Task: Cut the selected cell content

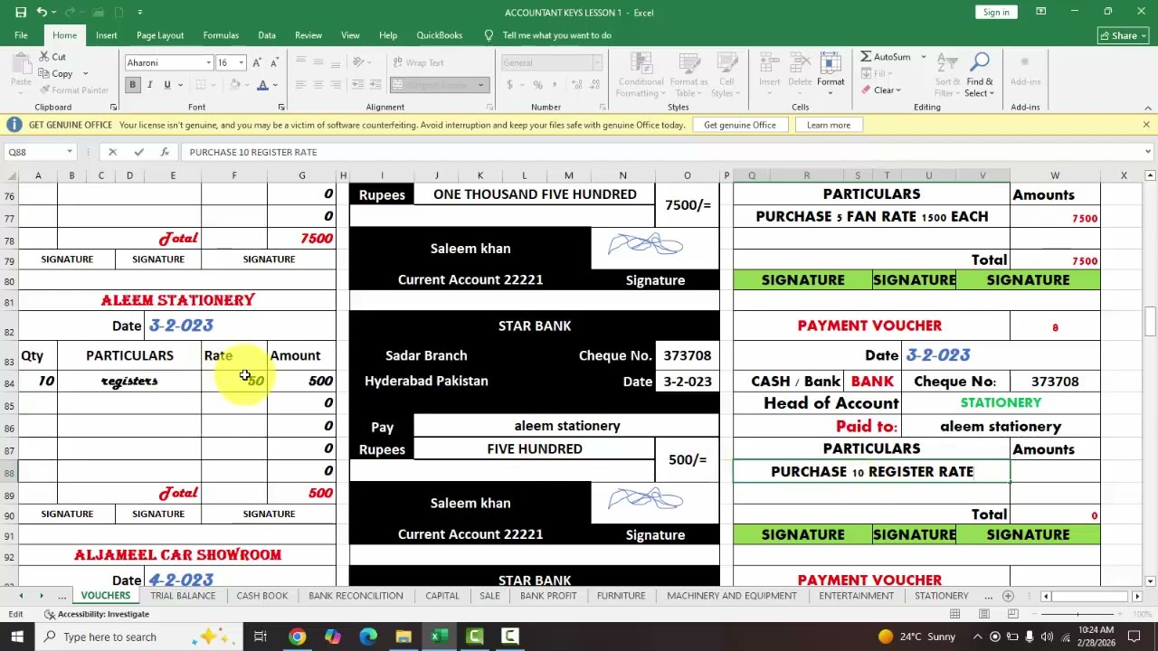Action: click(51, 57)
